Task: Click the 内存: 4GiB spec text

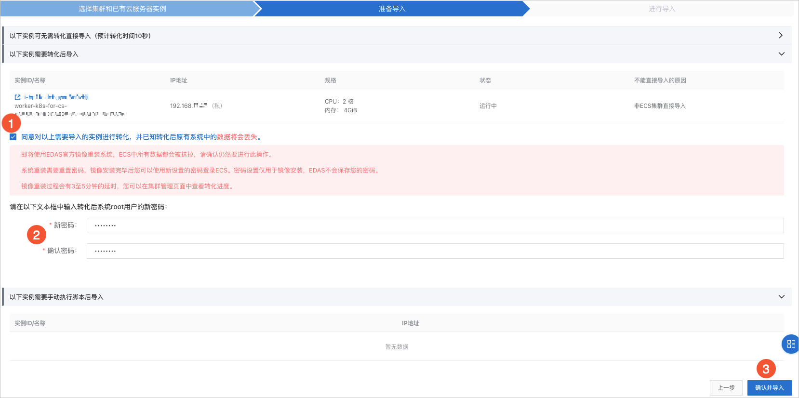Action: click(341, 110)
